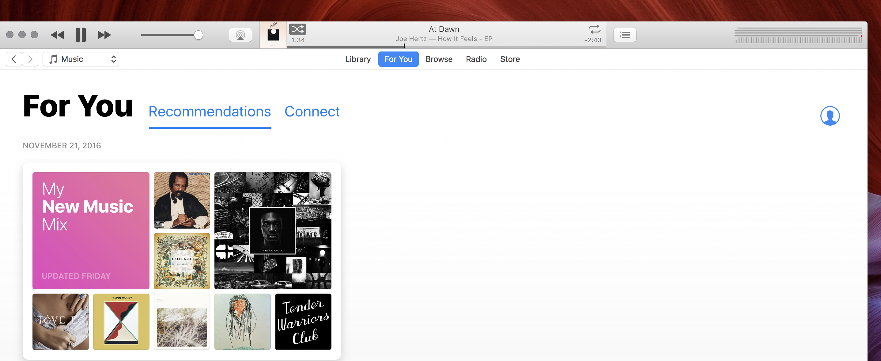Open the Music media type dropdown
The image size is (881, 361).
[81, 59]
